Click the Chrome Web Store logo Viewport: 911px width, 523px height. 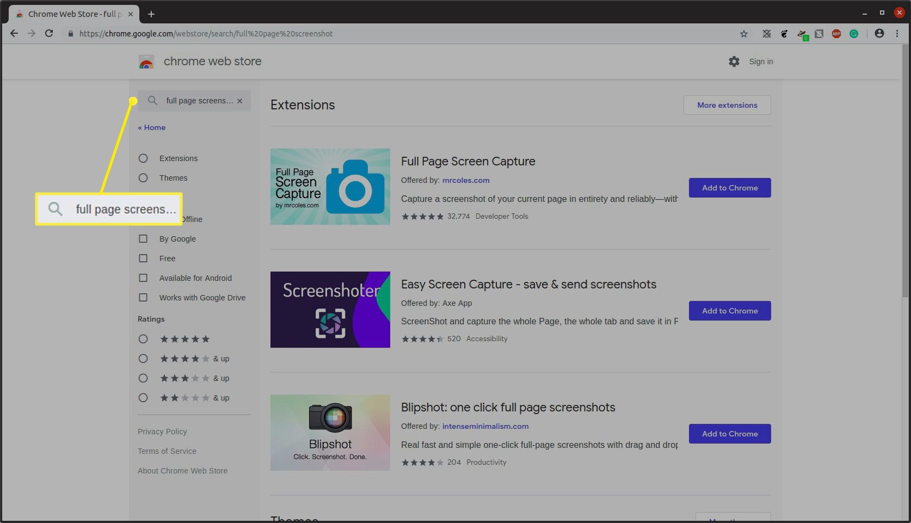pos(146,61)
